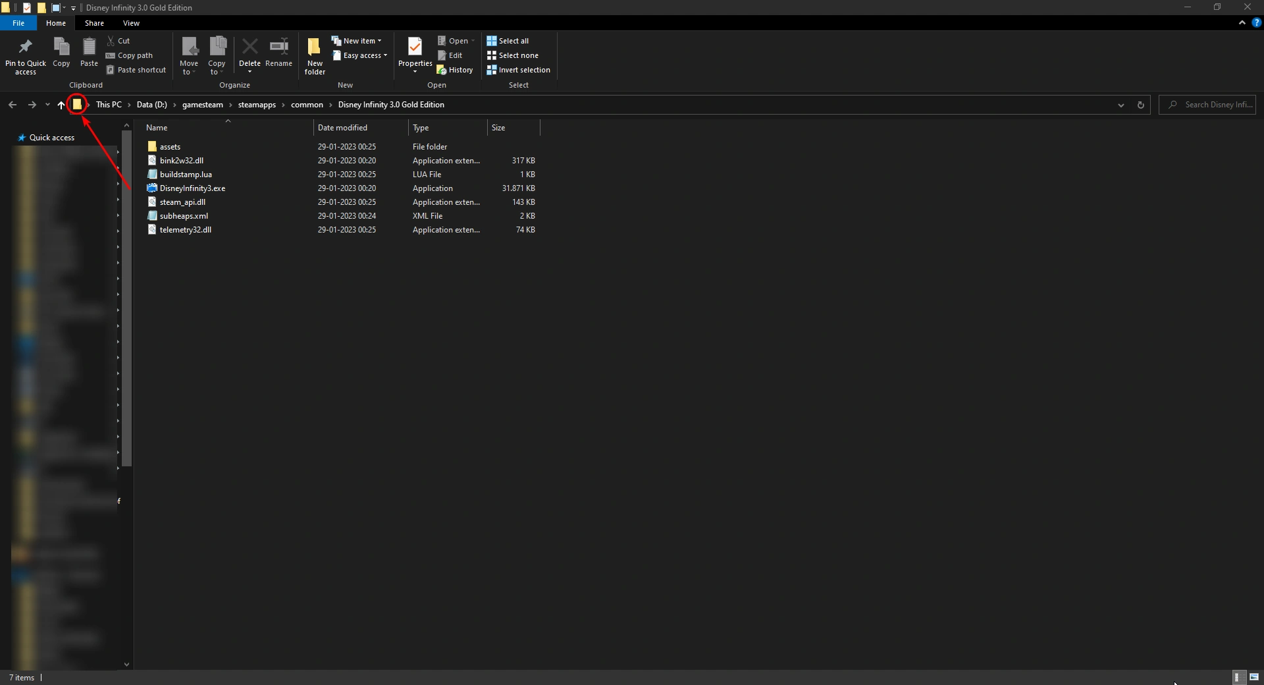This screenshot has width=1264, height=685.
Task: Select the DisneyInfinity3.exe application icon
Action: pos(152,188)
